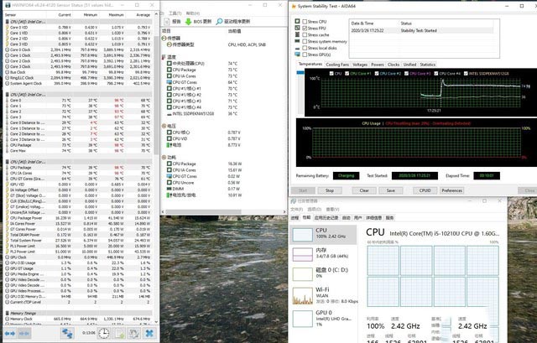The image size is (537, 343).
Task: Toggle CPU Core #1 graph legend checkbox
Action: [x=347, y=74]
